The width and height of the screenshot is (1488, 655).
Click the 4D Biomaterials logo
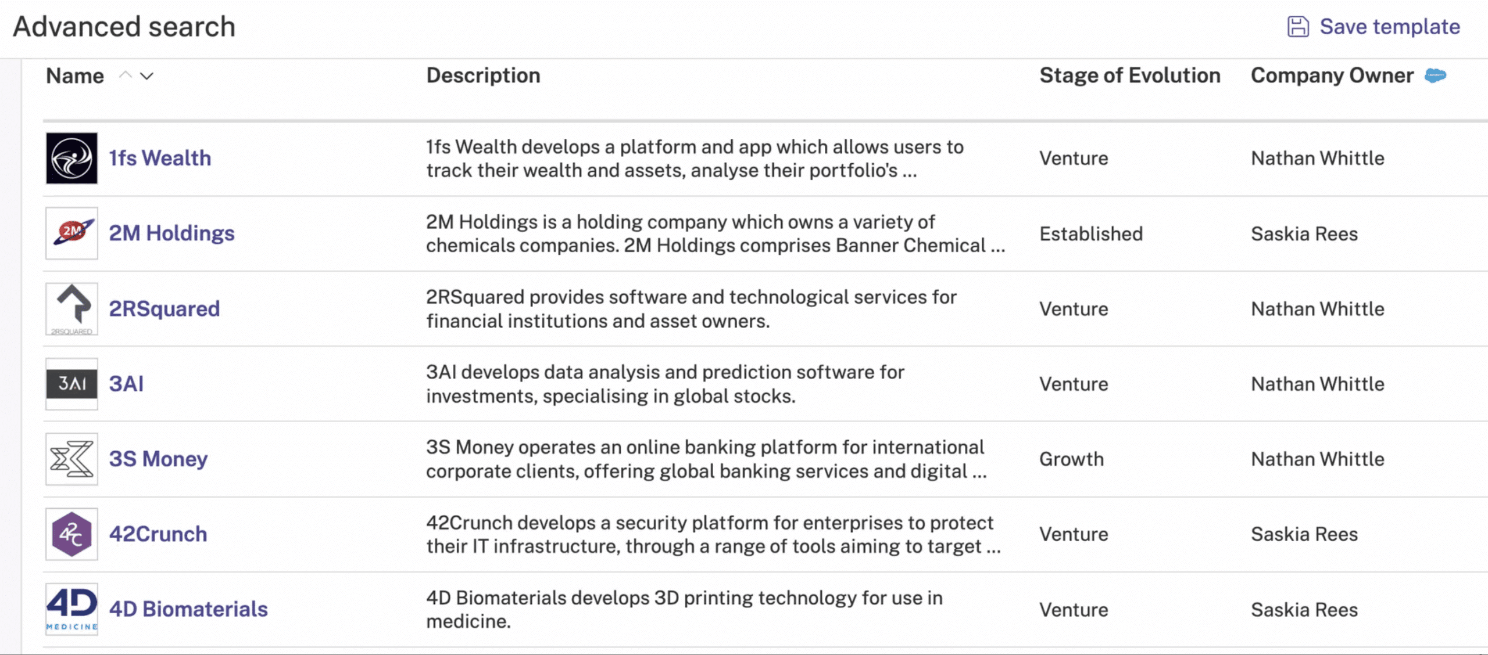click(x=72, y=609)
